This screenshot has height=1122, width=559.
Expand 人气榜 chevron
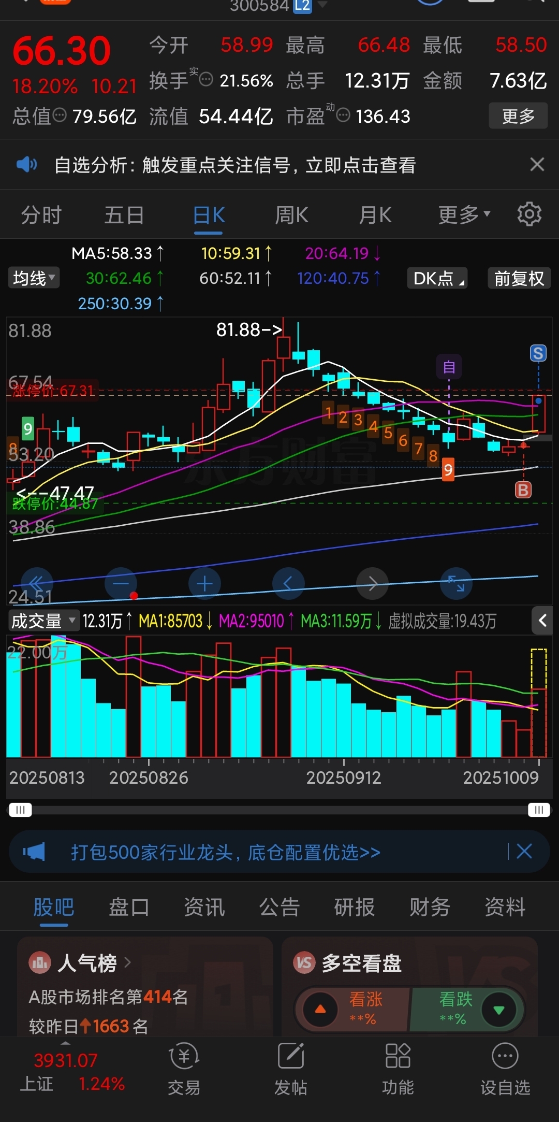[128, 962]
